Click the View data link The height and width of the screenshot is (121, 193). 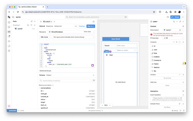tap(87, 32)
